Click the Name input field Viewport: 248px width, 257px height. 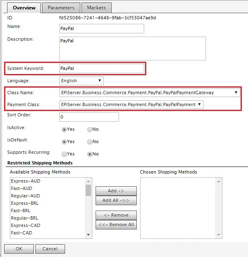[102, 28]
